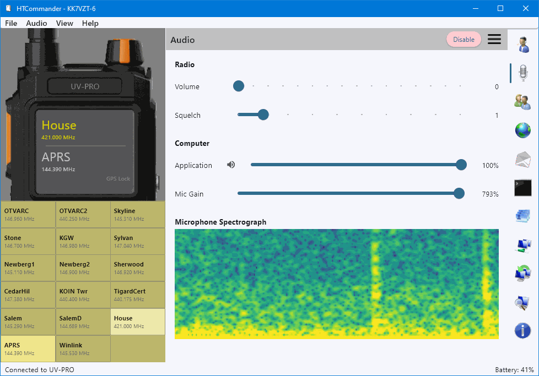Open the blue info icon
Screen dimensions: 539x376
pos(522,331)
